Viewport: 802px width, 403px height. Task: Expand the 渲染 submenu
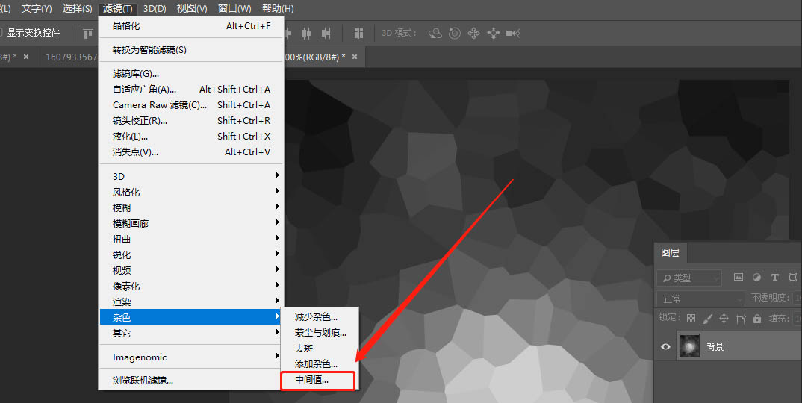[x=190, y=302]
